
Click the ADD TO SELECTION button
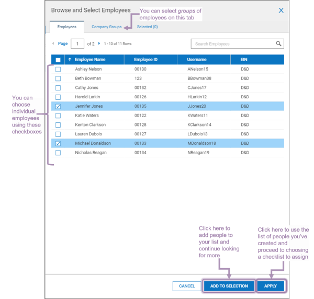[x=229, y=286]
